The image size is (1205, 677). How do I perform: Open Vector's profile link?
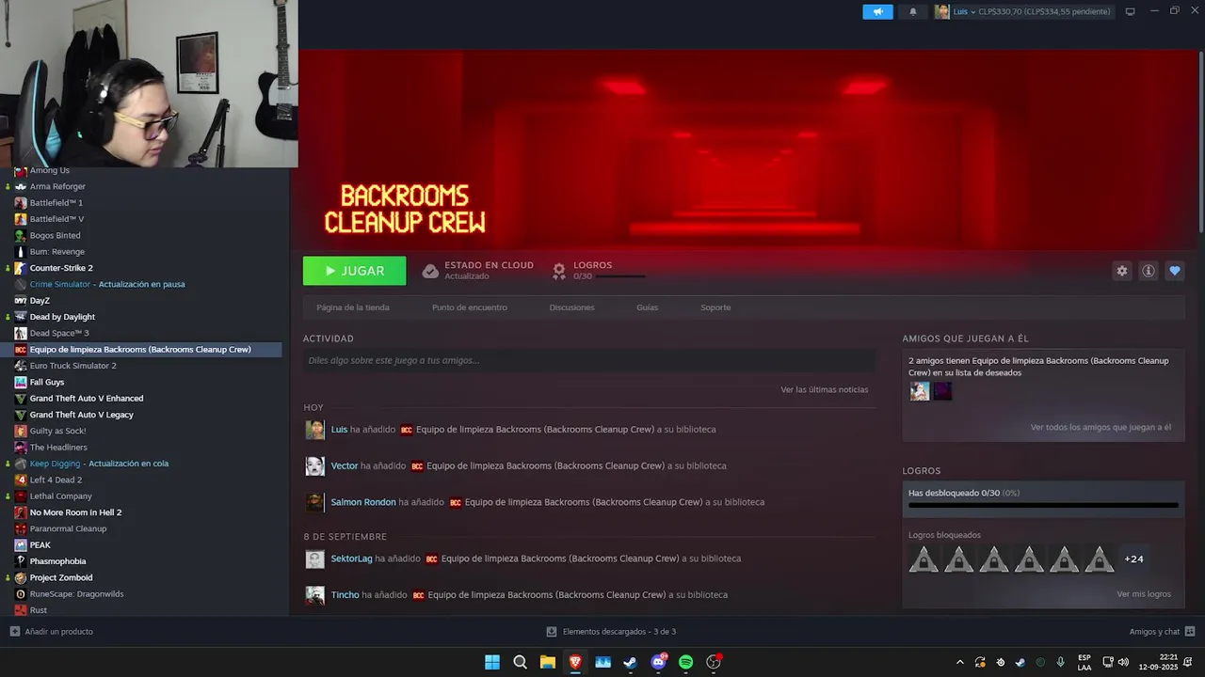coord(345,465)
